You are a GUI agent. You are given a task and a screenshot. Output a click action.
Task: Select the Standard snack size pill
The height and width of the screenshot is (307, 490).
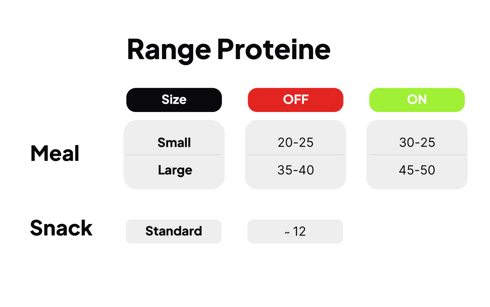(x=174, y=231)
